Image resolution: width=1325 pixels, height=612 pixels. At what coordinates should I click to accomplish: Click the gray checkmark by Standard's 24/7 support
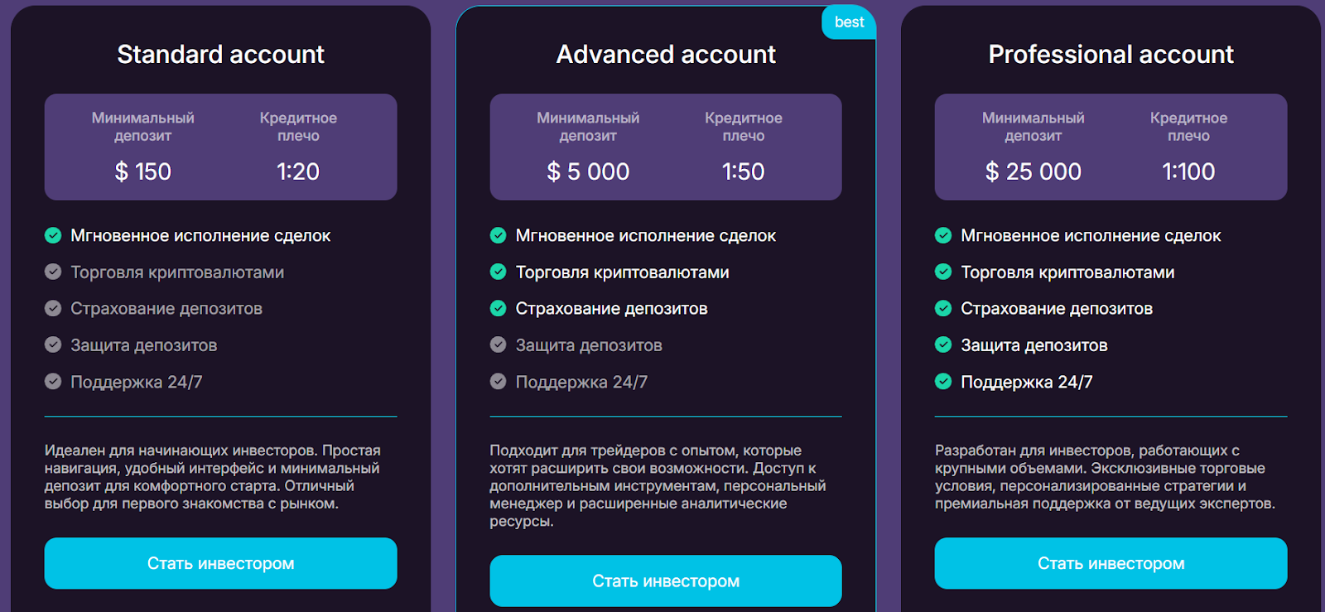point(53,382)
